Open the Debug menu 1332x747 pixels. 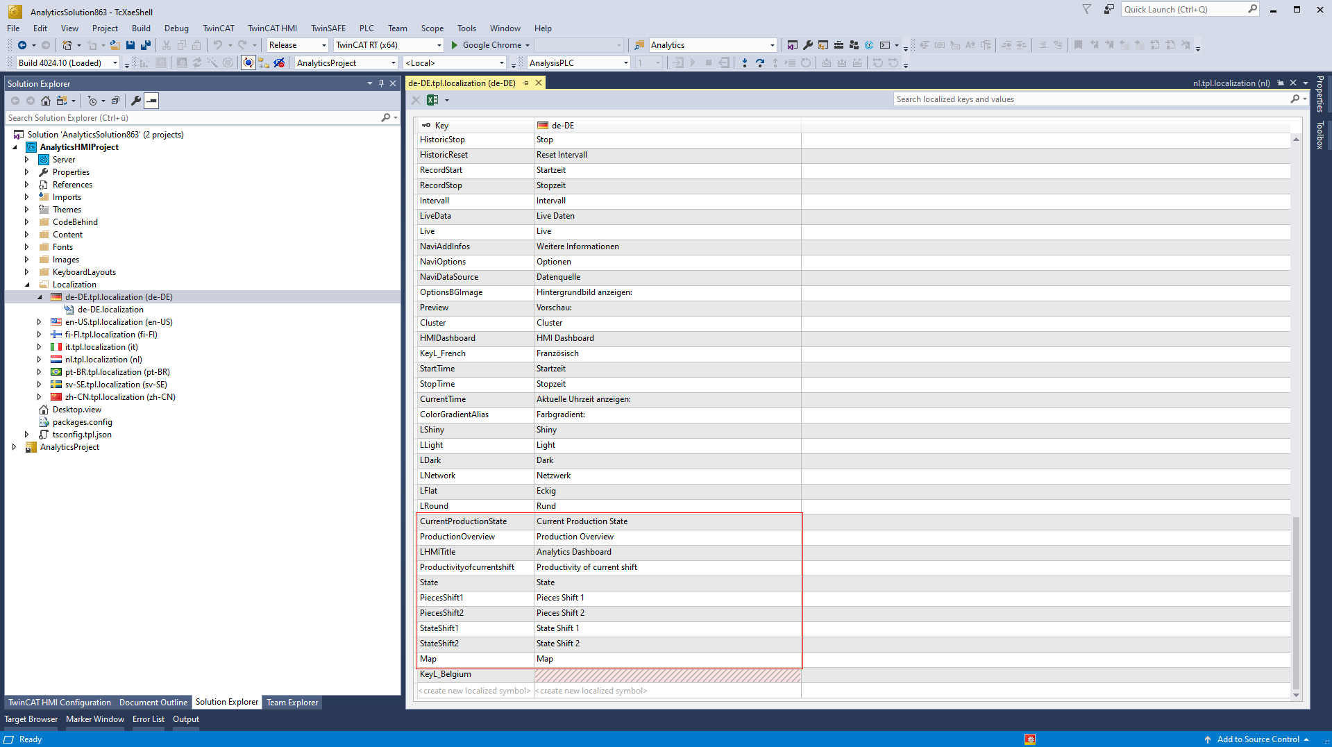(176, 28)
